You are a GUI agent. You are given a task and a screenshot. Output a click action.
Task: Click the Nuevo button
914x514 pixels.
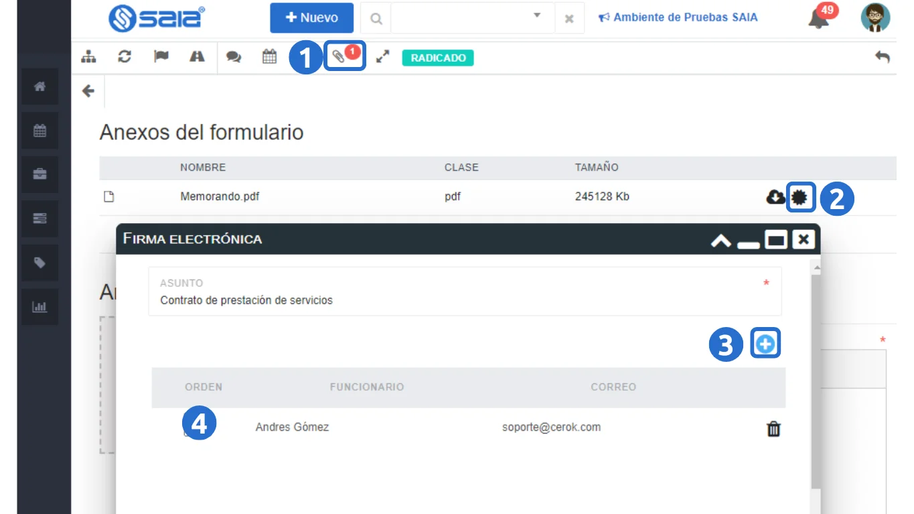point(311,18)
